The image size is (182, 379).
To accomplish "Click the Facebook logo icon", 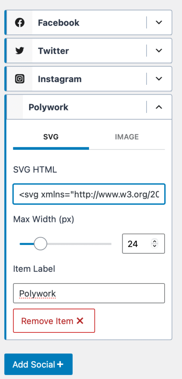I will tap(20, 23).
